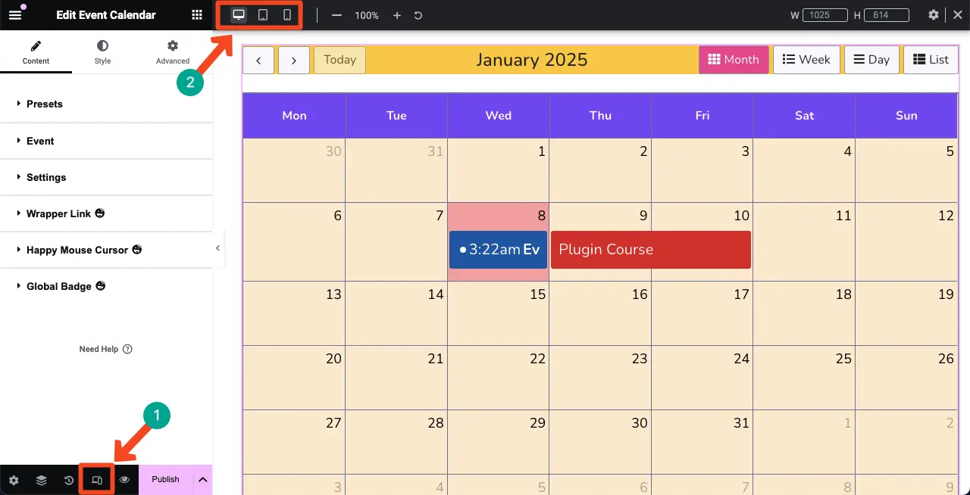
Task: Toggle Responsive Mode icon in footer
Action: (x=97, y=480)
